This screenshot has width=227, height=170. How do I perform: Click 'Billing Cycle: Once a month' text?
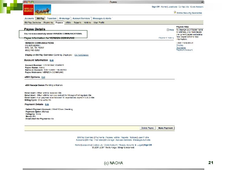(38, 100)
